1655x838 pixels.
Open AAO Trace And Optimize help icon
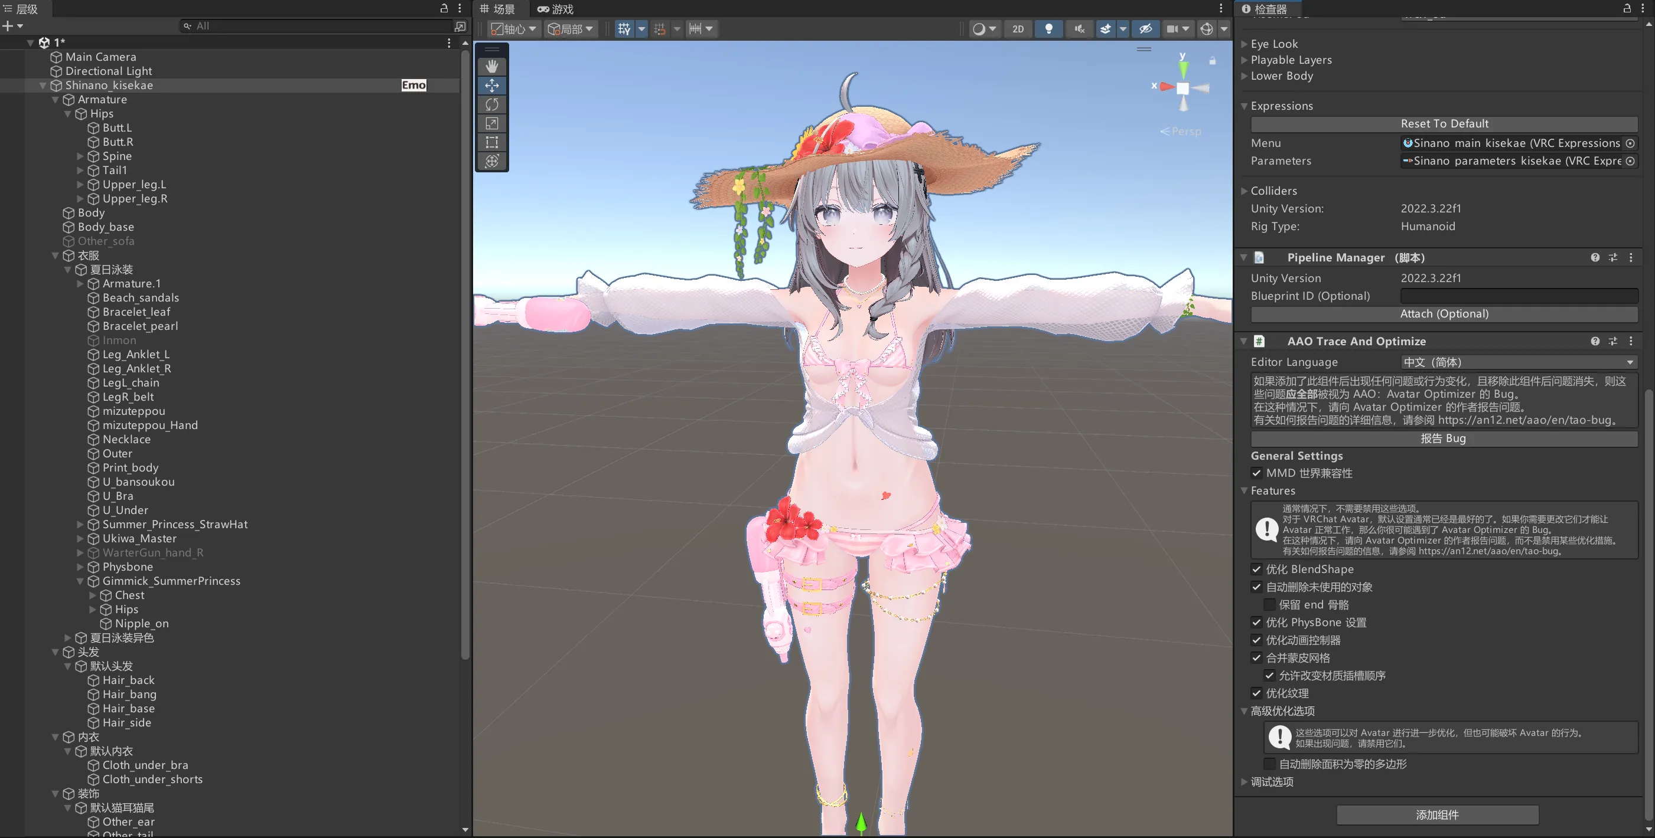pyautogui.click(x=1595, y=341)
